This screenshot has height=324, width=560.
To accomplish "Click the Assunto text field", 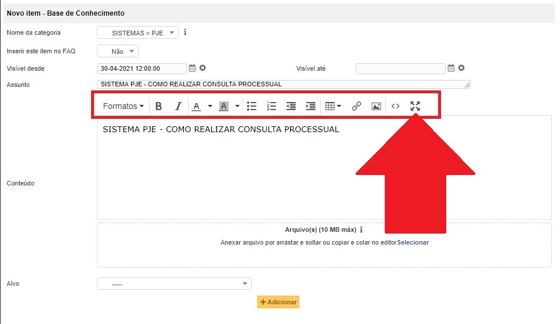I will 284,84.
